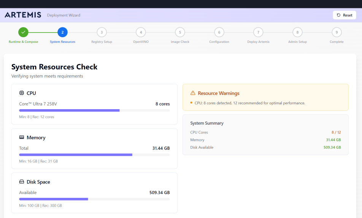Jump to step 4 OpenVINO
The image size is (362, 218).
click(141, 32)
